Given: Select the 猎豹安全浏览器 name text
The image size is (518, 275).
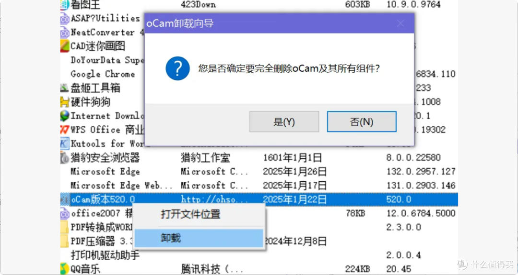Looking at the screenshot, I should 105,158.
